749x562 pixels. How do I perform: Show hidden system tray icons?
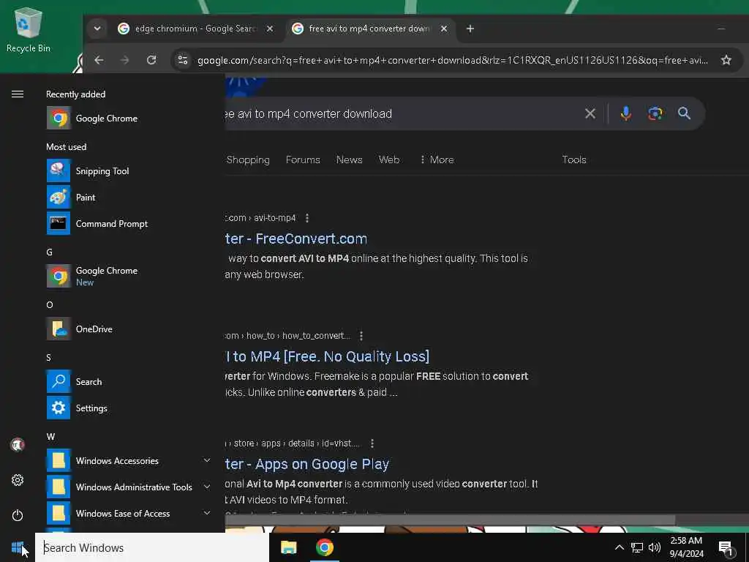click(x=619, y=547)
